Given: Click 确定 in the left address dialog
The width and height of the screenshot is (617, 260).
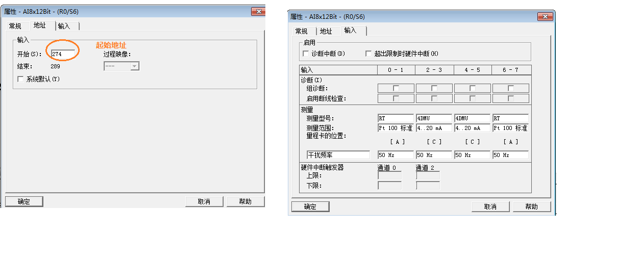Looking at the screenshot, I should [x=24, y=201].
